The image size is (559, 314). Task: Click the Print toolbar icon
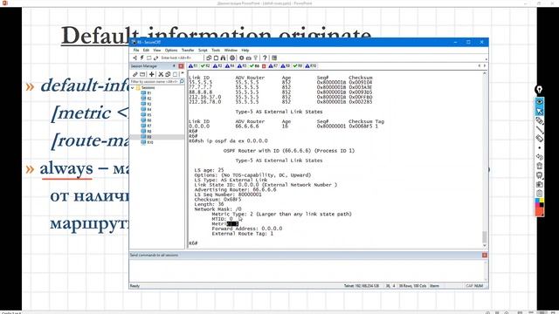232,58
